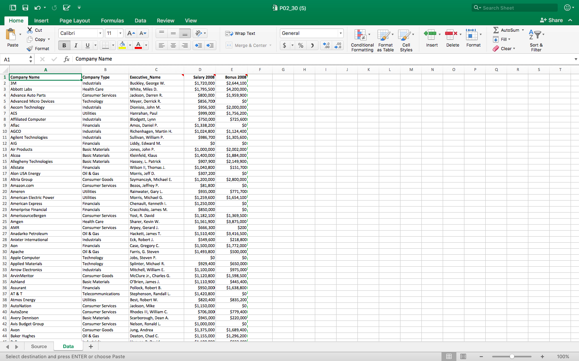Click the Fill color paint bucket icon
This screenshot has width=579, height=361.
tap(123, 45)
